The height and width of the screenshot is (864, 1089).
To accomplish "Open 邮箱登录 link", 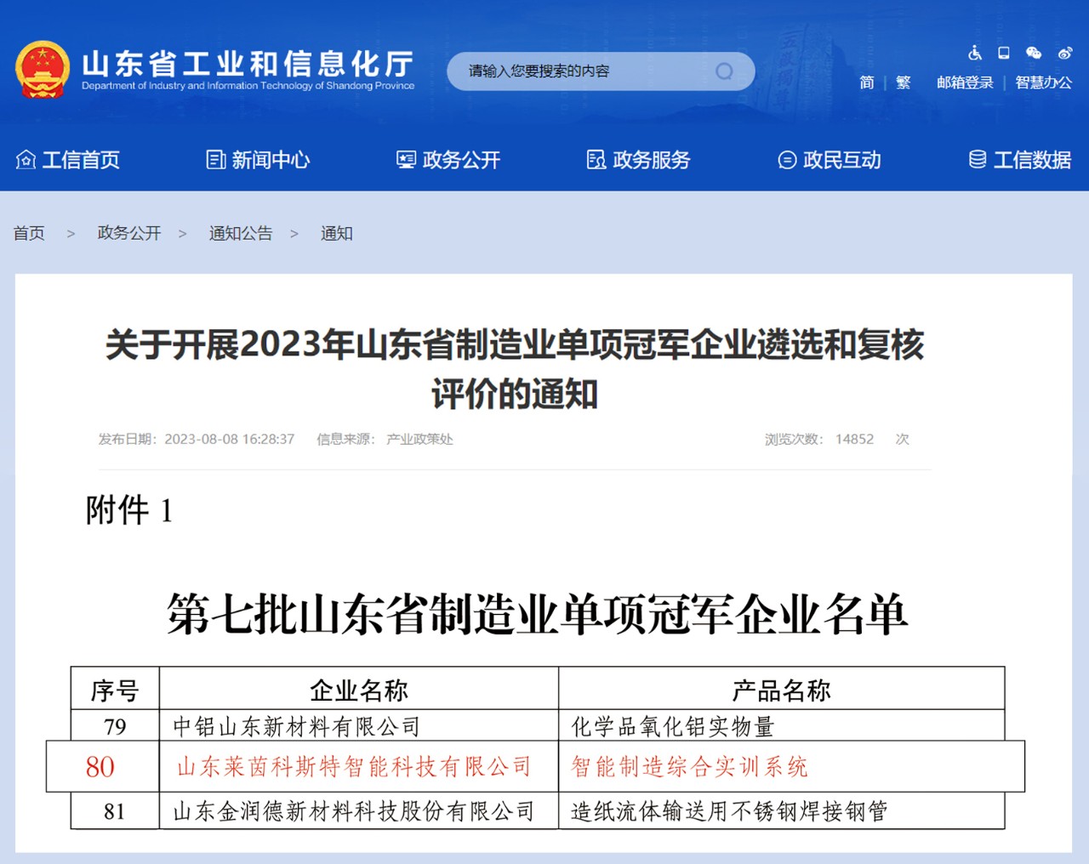I will click(x=965, y=82).
